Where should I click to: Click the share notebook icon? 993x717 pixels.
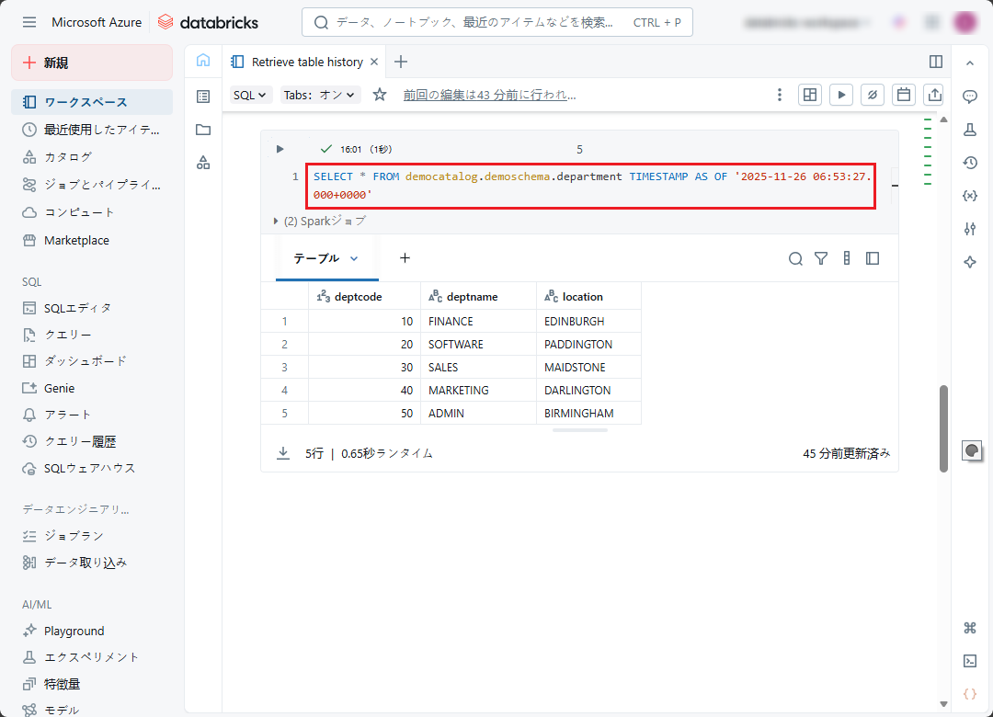point(934,95)
